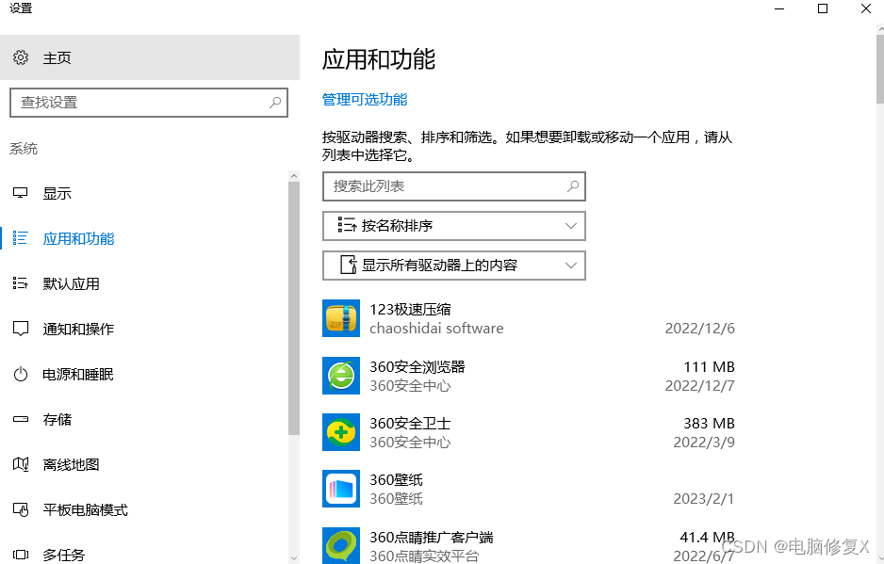This screenshot has width=884, height=564.
Task: Click the sidebar scrollbar thumb
Action: 294,308
